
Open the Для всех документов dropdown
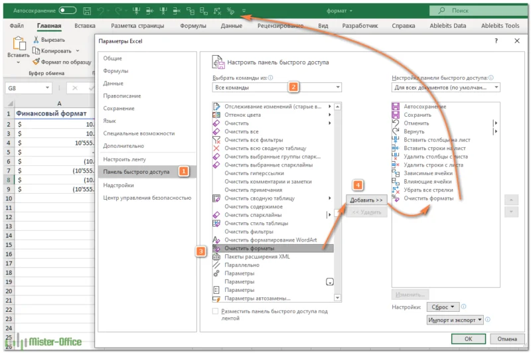click(x=445, y=88)
